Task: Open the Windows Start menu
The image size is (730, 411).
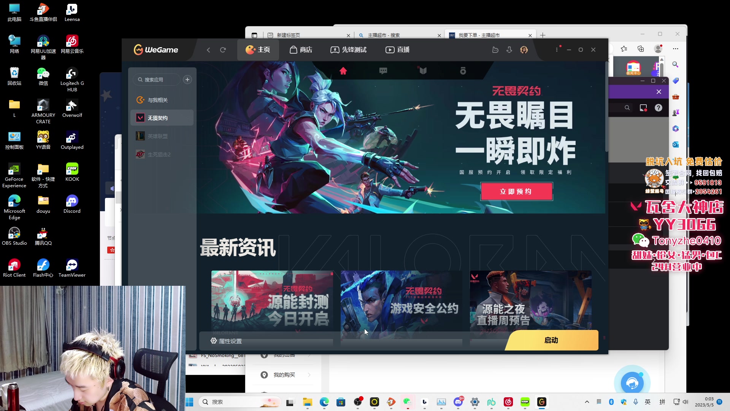Action: pos(189,402)
